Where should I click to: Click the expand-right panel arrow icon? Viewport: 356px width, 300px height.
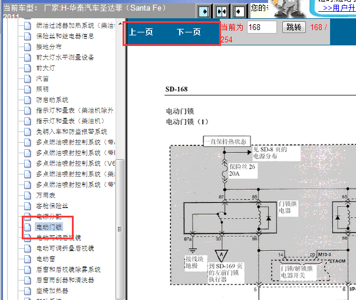[204, 11]
